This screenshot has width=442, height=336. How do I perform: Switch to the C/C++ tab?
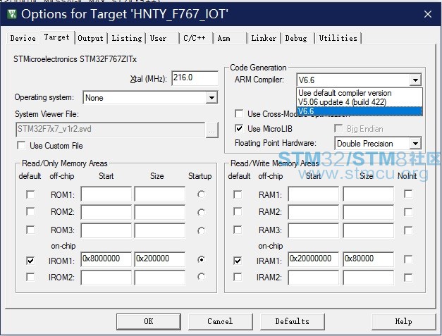click(x=195, y=38)
